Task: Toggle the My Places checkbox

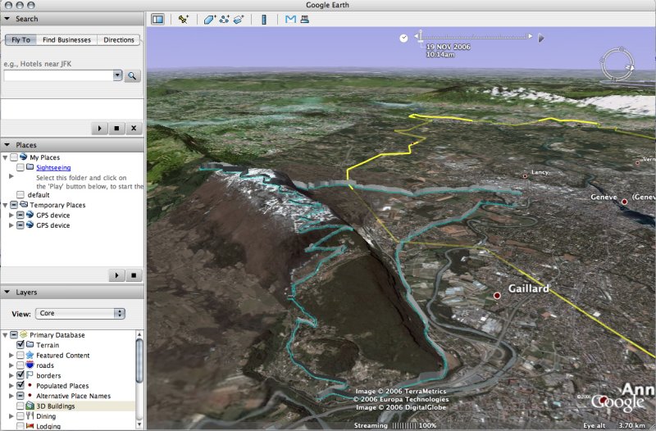Action: [x=14, y=157]
